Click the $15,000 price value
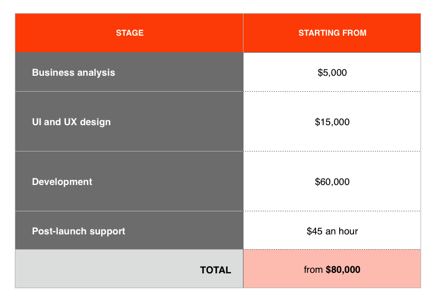 (332, 122)
